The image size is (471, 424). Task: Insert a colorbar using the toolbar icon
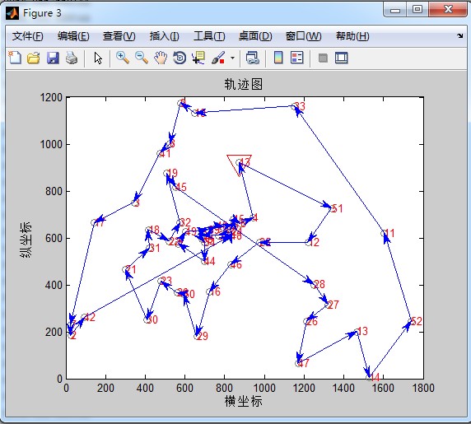(278, 58)
